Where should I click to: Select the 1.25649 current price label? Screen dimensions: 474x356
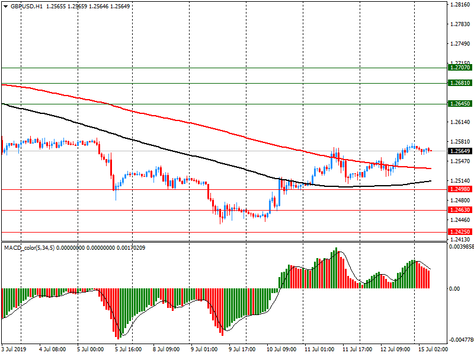460,151
